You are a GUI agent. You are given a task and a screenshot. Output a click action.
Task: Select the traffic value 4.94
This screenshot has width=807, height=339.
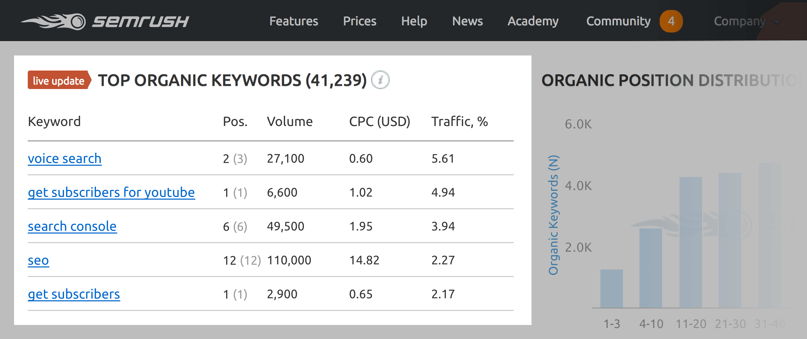[x=443, y=192]
